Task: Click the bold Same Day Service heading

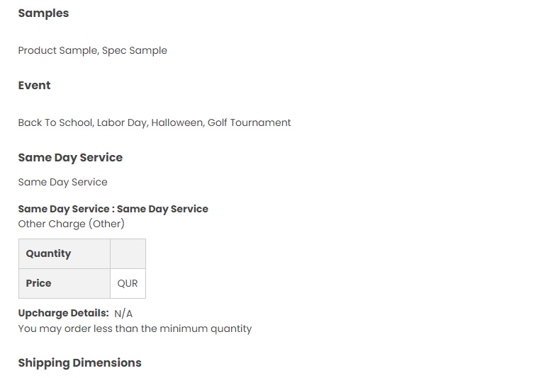Action: (x=70, y=158)
